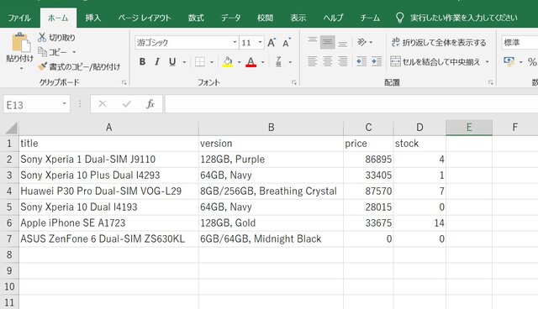Open the チーム tab

pyautogui.click(x=370, y=18)
